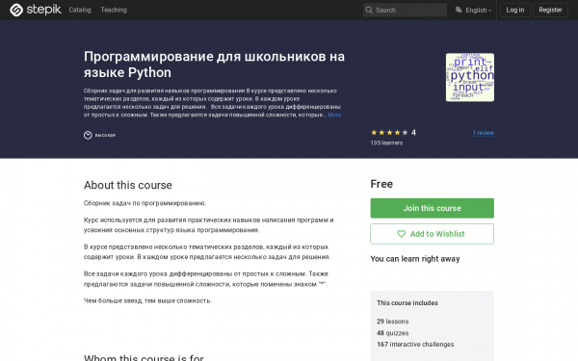Click the 167 interactive challenges entry
The width and height of the screenshot is (578, 361).
click(x=415, y=345)
